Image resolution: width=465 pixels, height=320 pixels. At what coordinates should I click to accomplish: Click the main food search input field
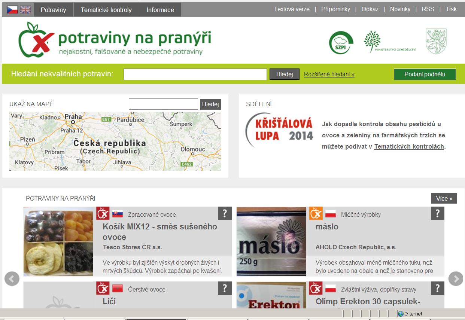coord(195,74)
